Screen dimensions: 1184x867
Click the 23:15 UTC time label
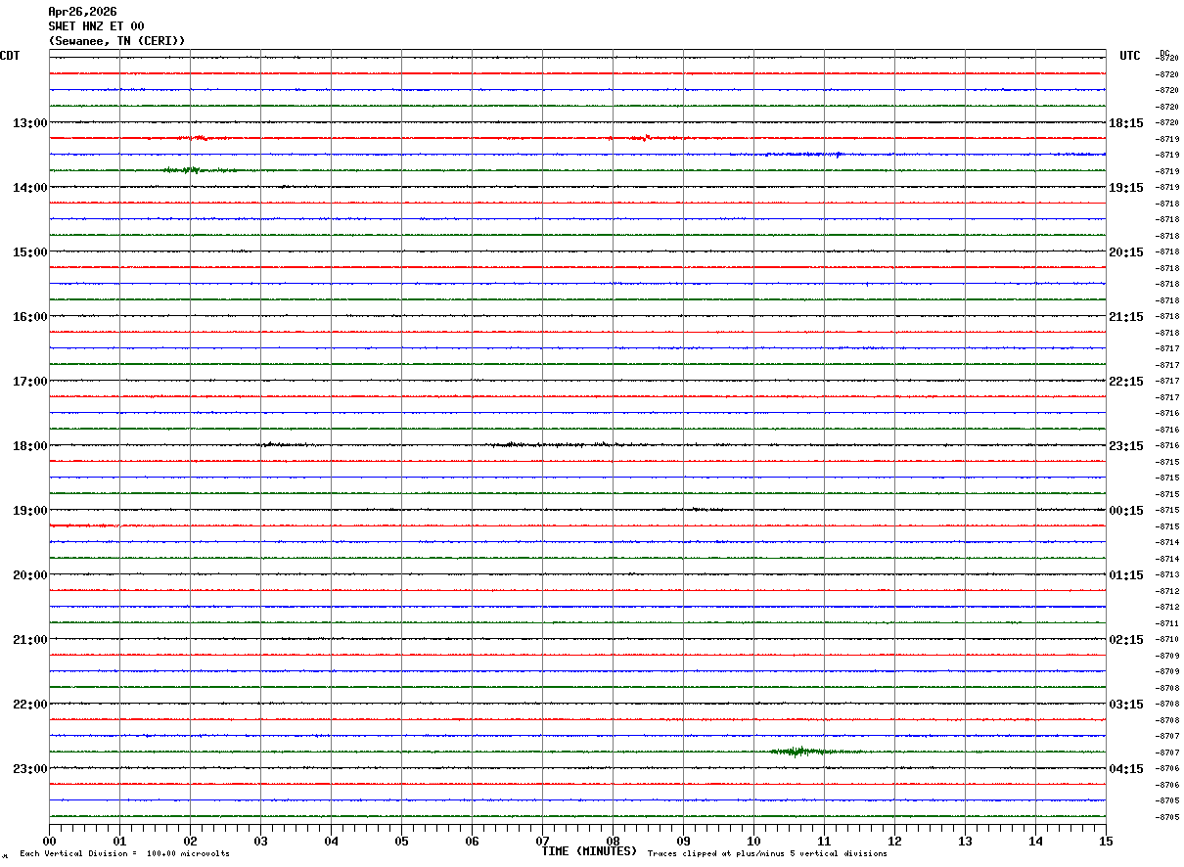1125,446
